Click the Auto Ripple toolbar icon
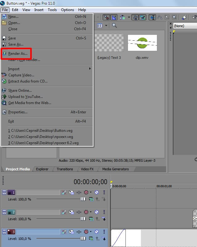The height and width of the screenshot is (247, 197). pos(122,17)
